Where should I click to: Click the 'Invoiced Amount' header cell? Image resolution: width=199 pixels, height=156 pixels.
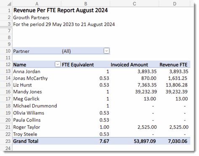pos(134,65)
